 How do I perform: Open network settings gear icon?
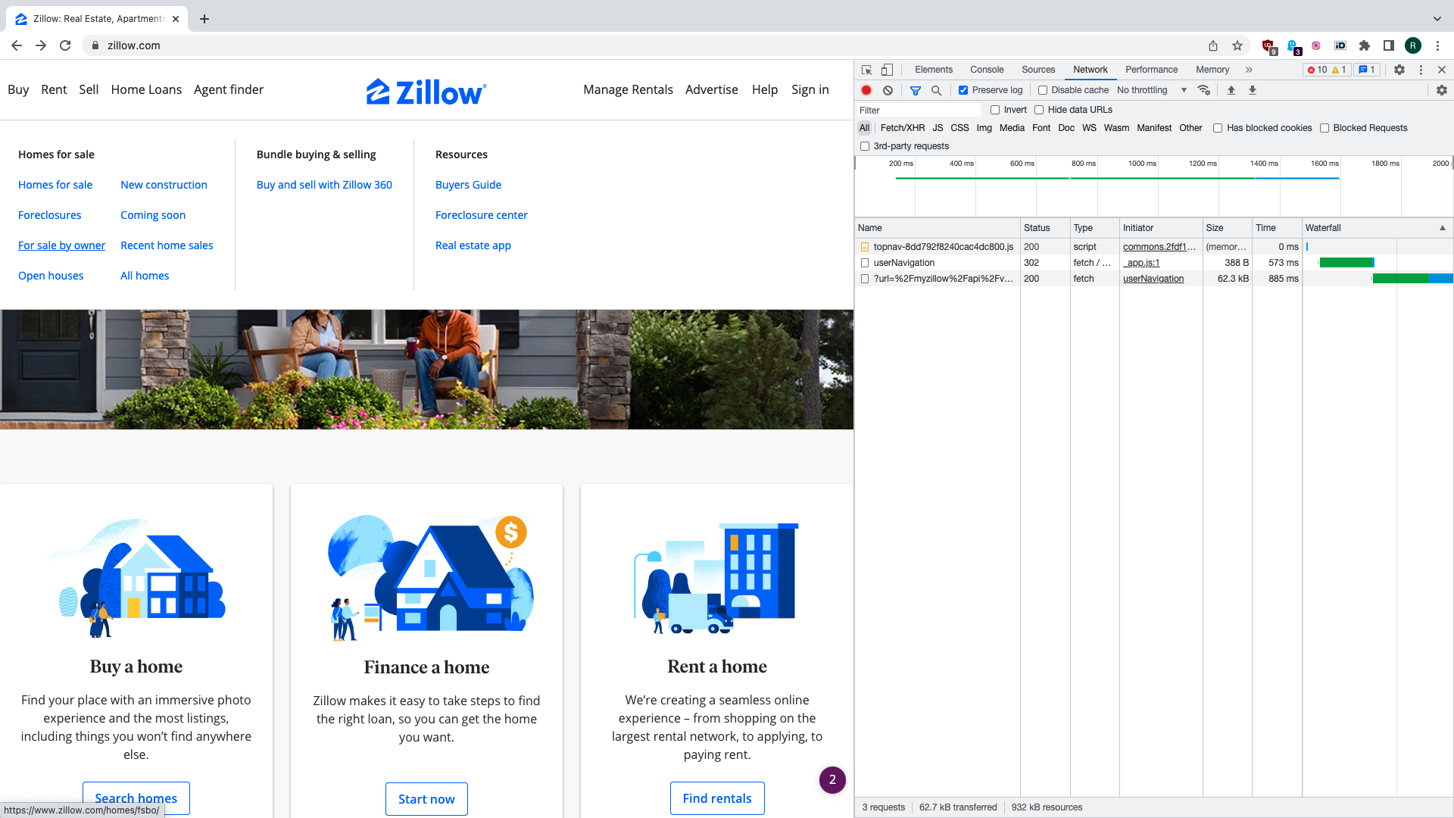pyautogui.click(x=1442, y=90)
